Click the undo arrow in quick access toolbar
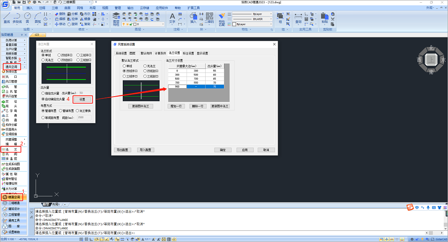Screen dimensions: 448x242 pos(39,2)
